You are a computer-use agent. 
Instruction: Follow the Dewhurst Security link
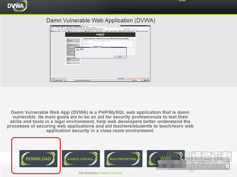110,173
